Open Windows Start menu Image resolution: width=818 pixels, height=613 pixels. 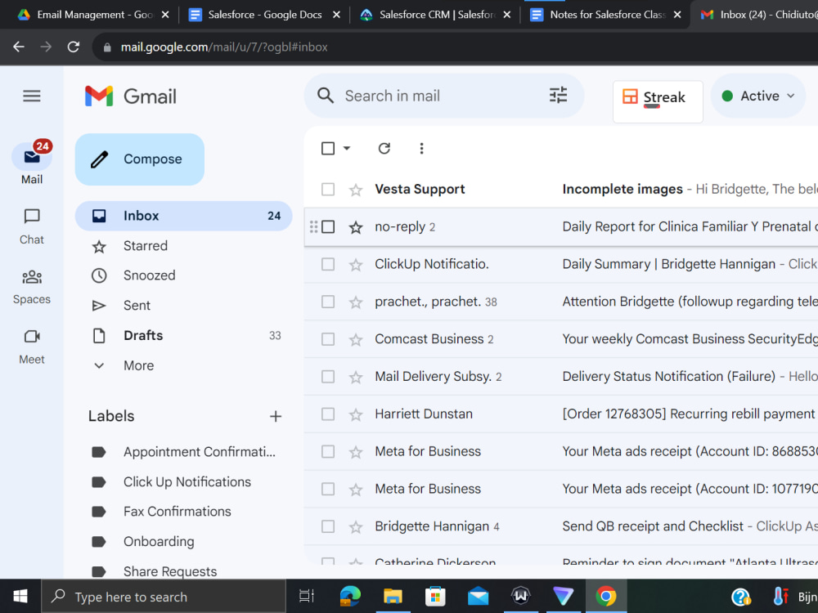(x=20, y=597)
